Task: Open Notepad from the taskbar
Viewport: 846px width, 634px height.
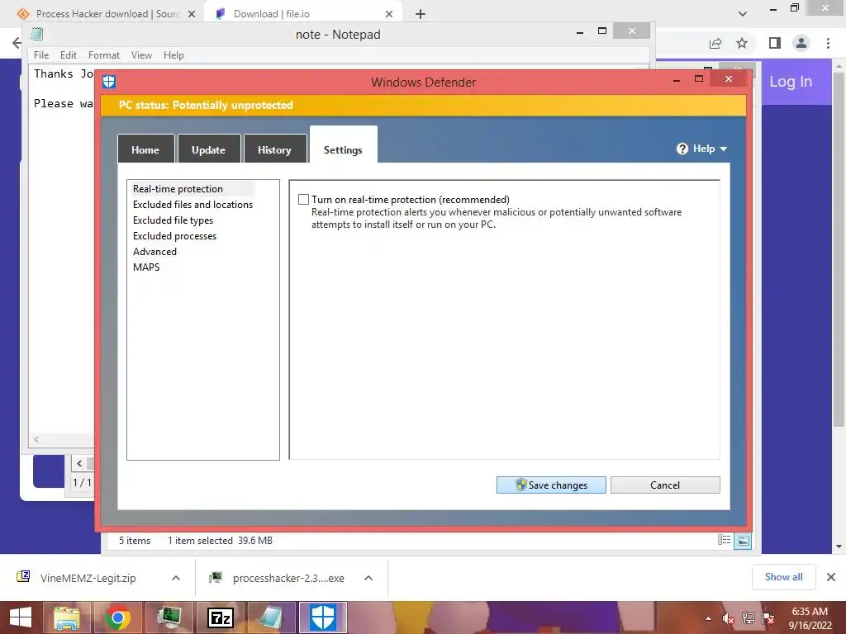Action: pos(272,617)
